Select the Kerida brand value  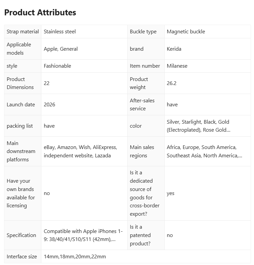point(174,49)
